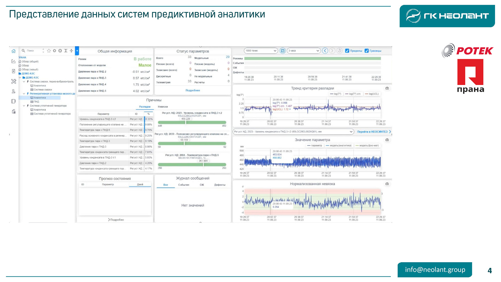This screenshot has height=282, width=501.
Task: Click the Перейти в НЕОСИНТЕЗ link
Action: [372, 132]
